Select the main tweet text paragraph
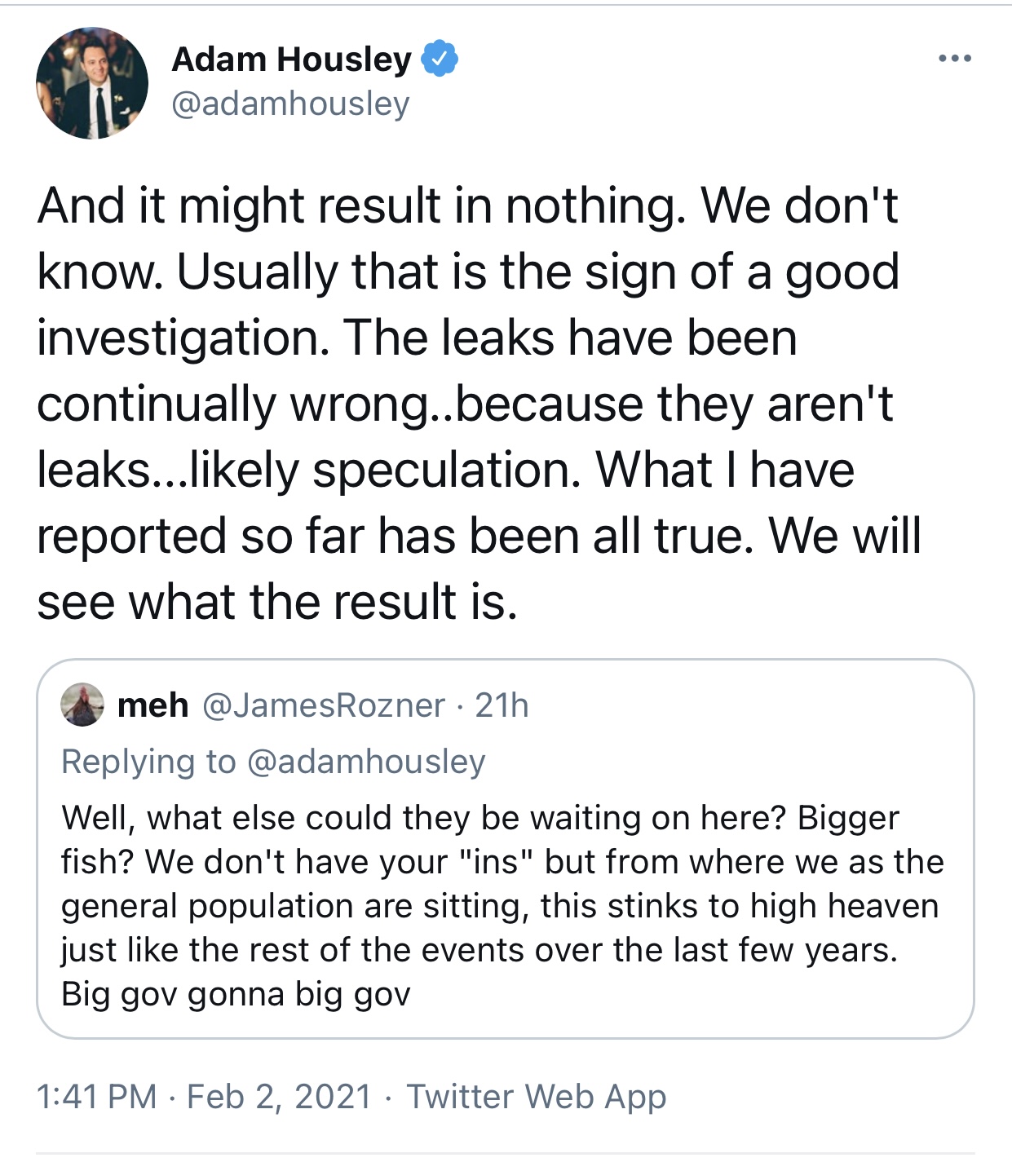The image size is (1012, 1171). [x=479, y=404]
